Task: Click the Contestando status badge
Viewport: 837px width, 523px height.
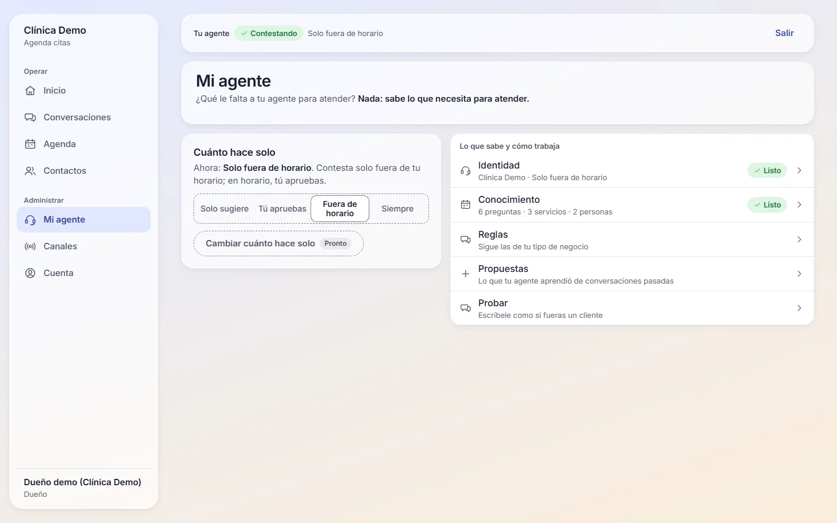Action: pyautogui.click(x=269, y=34)
